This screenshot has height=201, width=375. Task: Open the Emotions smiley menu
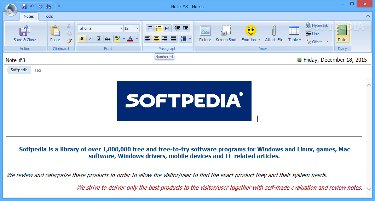click(x=251, y=34)
